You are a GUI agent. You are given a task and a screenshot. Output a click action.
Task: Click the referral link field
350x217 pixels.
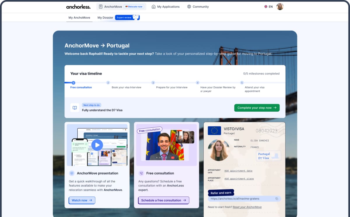click(244, 199)
